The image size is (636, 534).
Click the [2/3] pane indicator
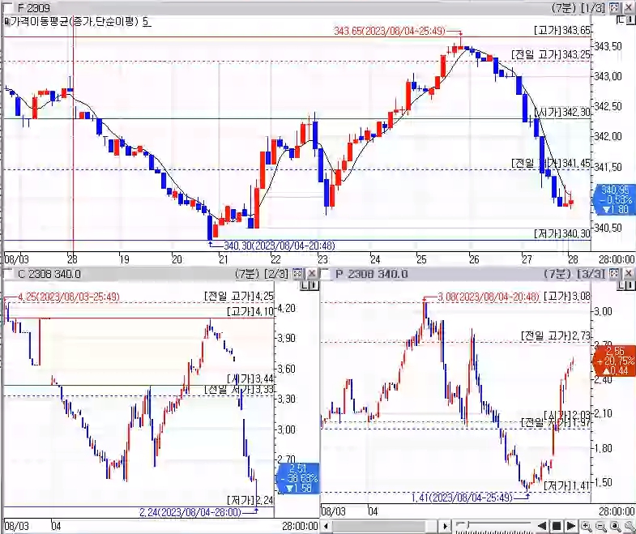275,274
